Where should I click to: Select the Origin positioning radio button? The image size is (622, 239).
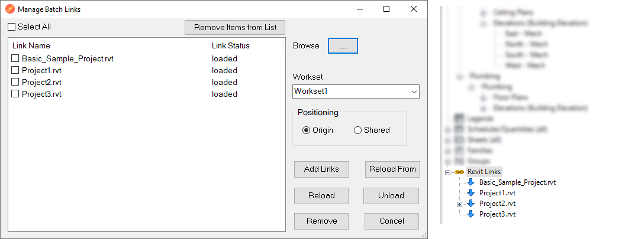pyautogui.click(x=306, y=130)
